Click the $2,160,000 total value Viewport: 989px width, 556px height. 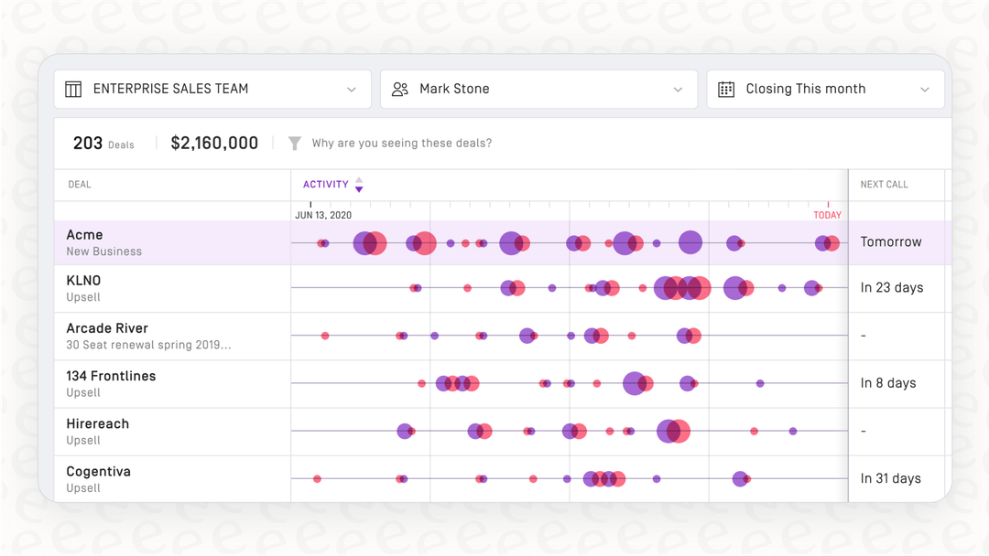tap(213, 143)
